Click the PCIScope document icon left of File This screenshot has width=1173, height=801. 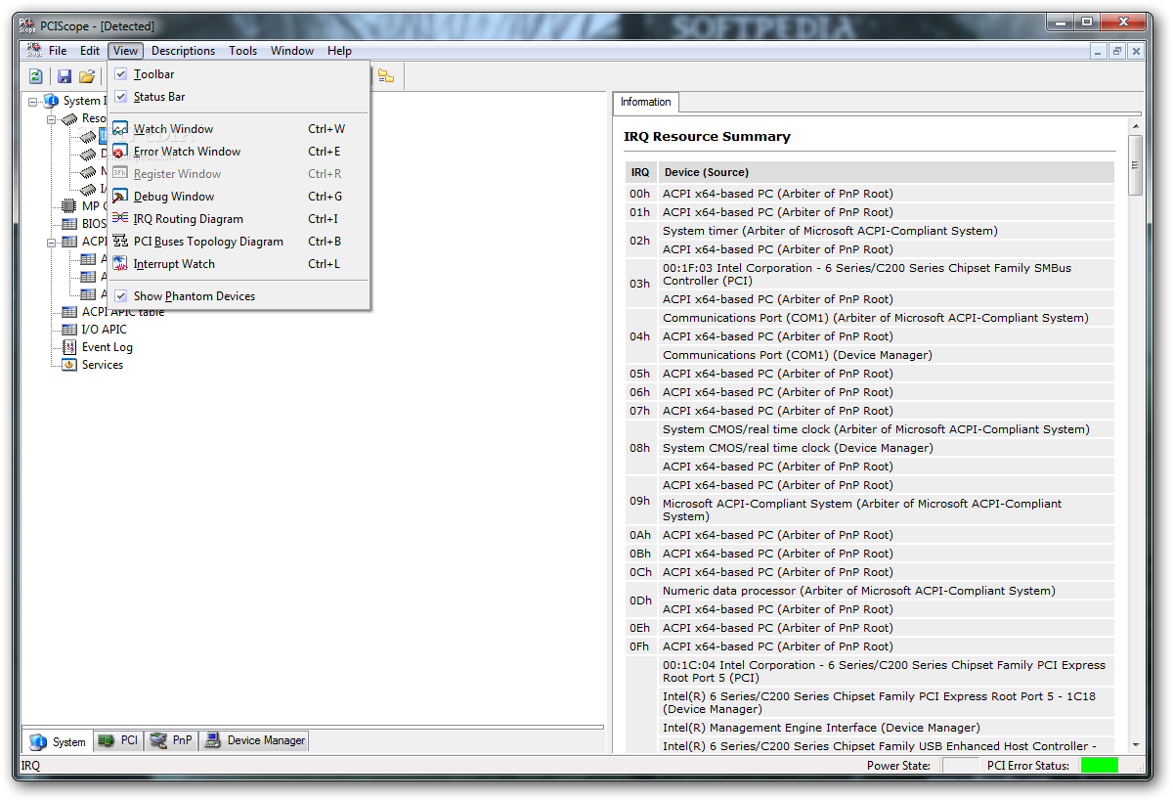pyautogui.click(x=33, y=51)
